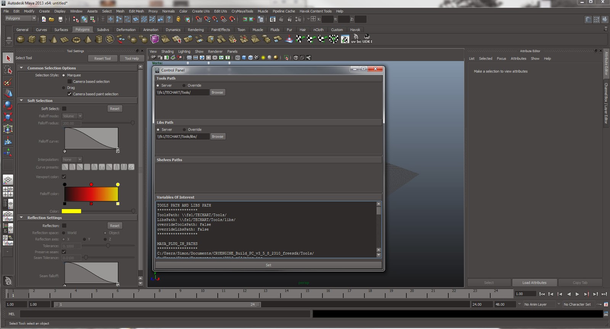610x329 pixels.
Task: Activate the Universal Manipulator in the toolbox
Action: click(x=8, y=129)
